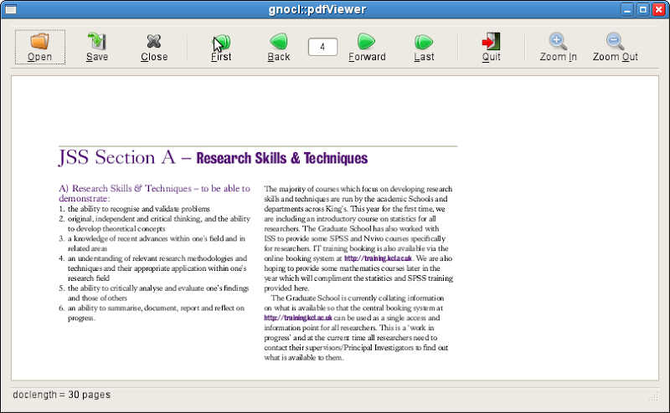Click the doclength status bar text

point(61,395)
